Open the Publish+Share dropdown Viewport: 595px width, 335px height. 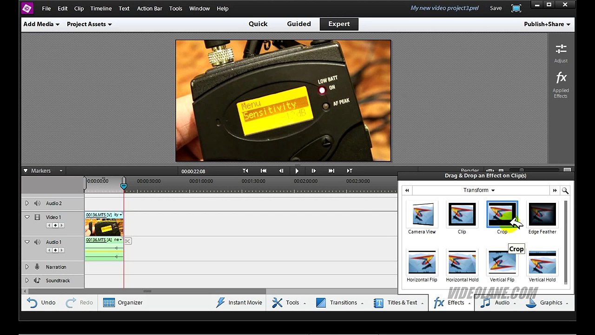click(x=547, y=24)
